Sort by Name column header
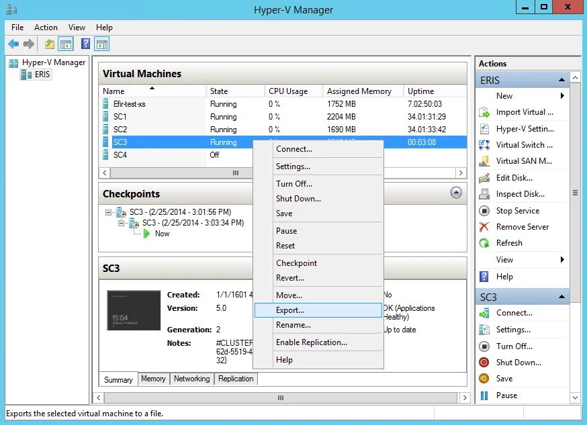587x425 pixels. [152, 91]
